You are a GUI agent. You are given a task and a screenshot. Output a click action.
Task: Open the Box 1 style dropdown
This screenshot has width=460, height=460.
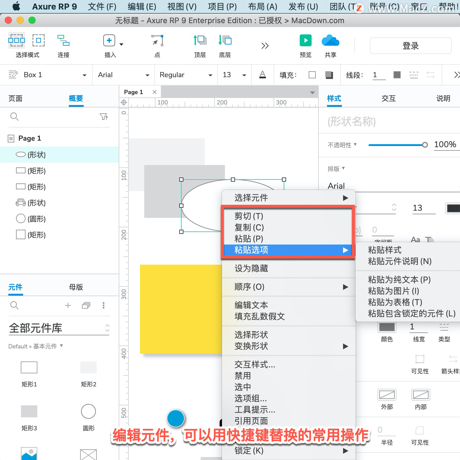(x=47, y=75)
